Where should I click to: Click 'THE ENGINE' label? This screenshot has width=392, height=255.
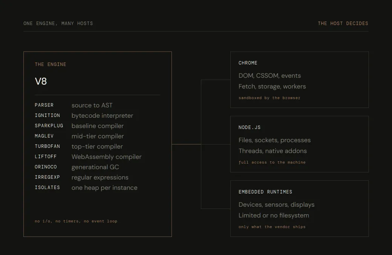pos(51,64)
